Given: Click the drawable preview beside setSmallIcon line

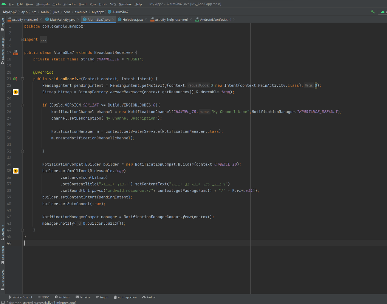Looking at the screenshot, I should click(x=15, y=170).
